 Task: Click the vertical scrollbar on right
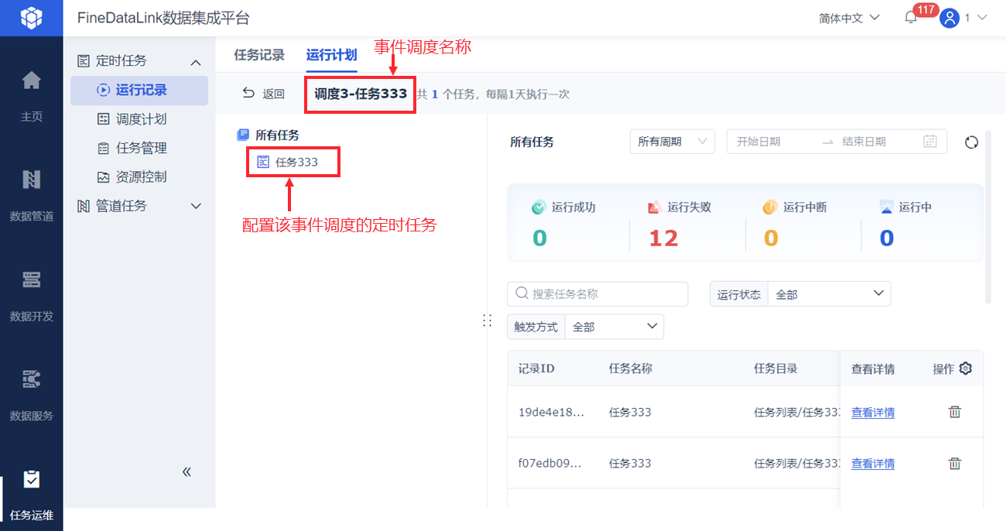[x=988, y=217]
